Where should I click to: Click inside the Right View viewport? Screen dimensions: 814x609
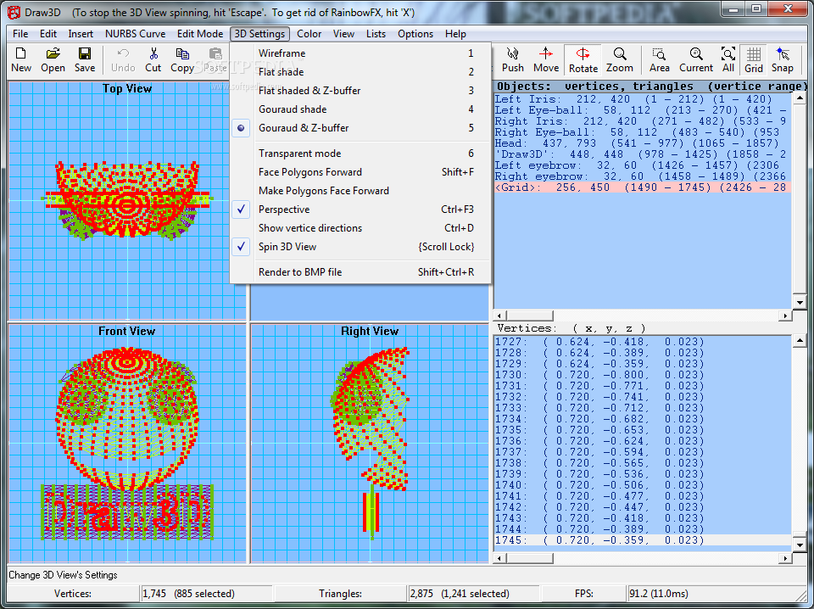point(370,444)
